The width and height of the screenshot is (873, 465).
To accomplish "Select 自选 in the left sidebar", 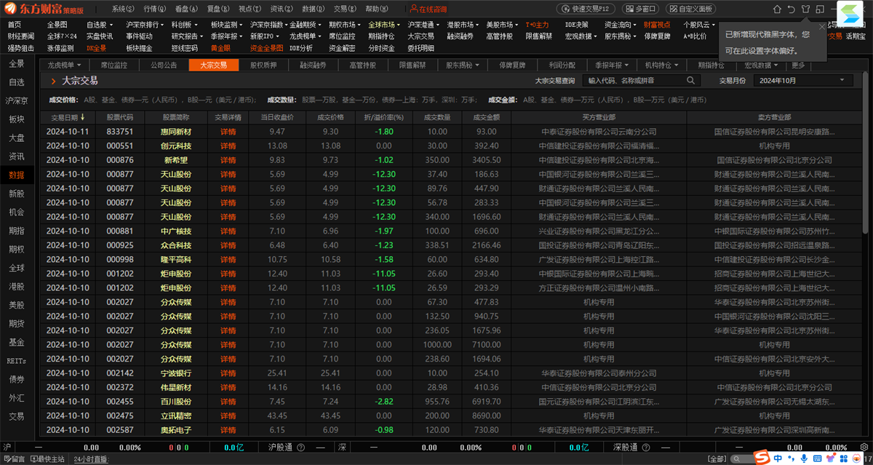I will pyautogui.click(x=17, y=82).
